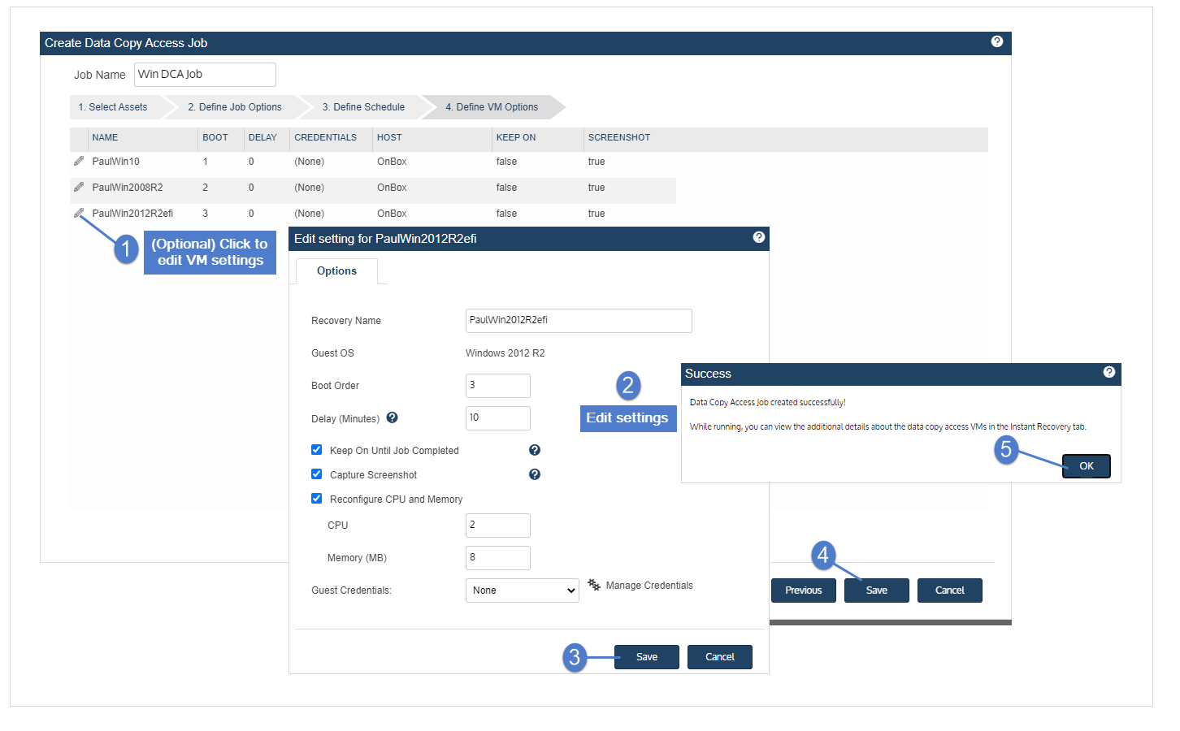Click help icon for Keep On Until Job Completed

[x=535, y=450]
